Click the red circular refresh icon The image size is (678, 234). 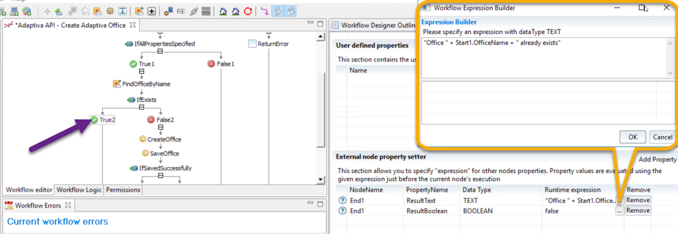point(248,11)
